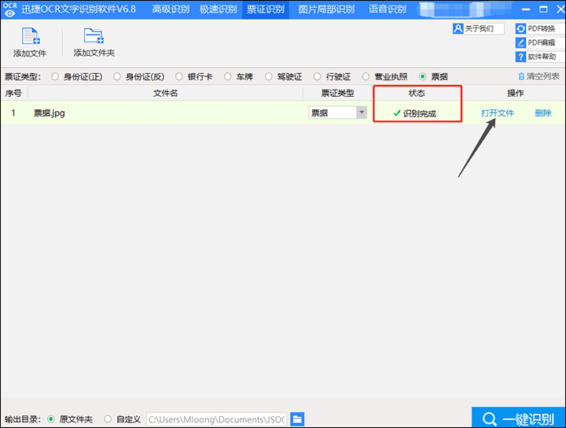Viewport: 566px width, 428px height.
Task: Click the magnifier icon on 一键识别
Action: coord(490,419)
